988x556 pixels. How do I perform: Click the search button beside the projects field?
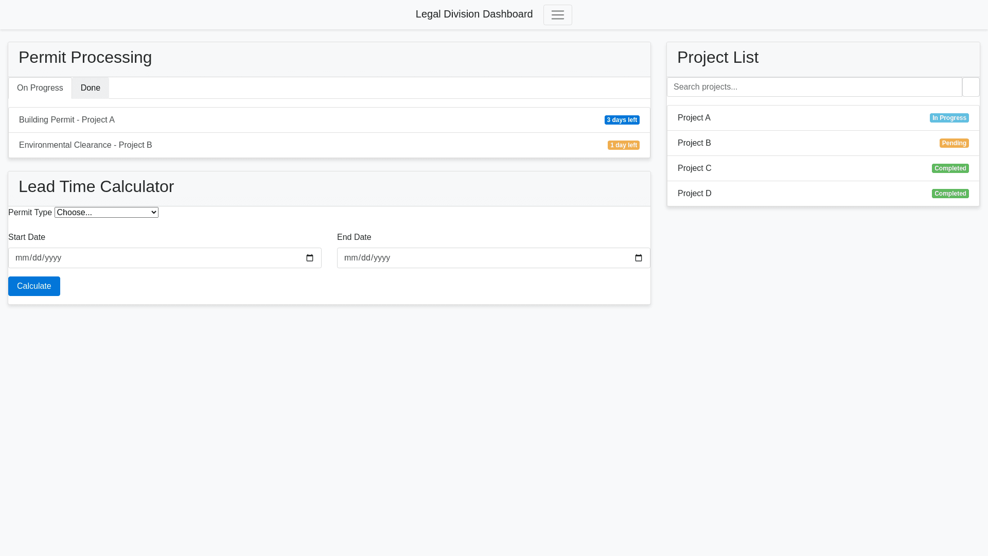971,87
